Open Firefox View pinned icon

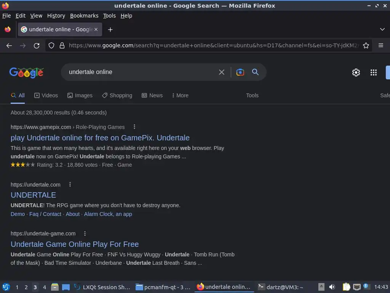8,29
